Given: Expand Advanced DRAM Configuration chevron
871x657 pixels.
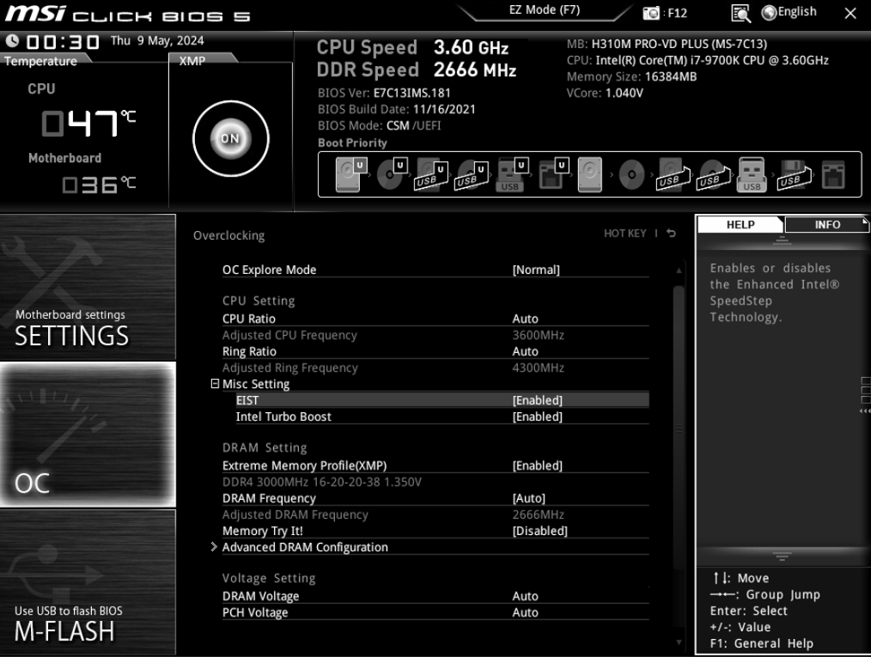Looking at the screenshot, I should coord(214,547).
